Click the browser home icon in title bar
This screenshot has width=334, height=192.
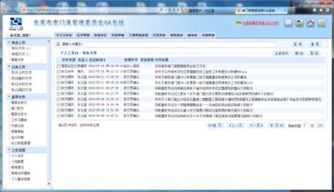click(x=314, y=10)
